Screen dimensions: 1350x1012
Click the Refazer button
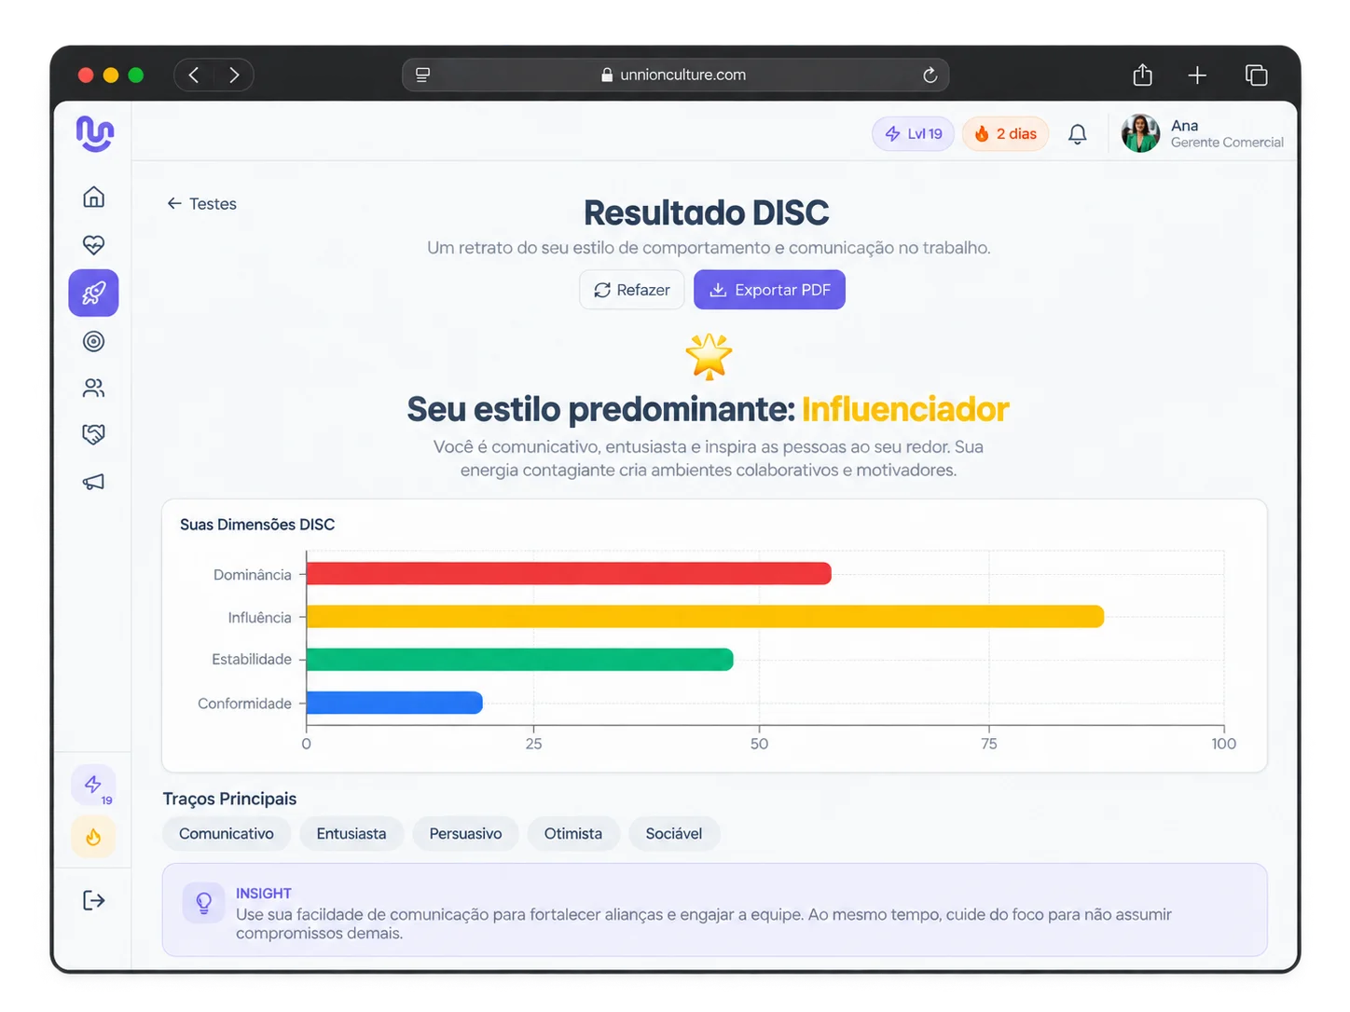coord(632,290)
